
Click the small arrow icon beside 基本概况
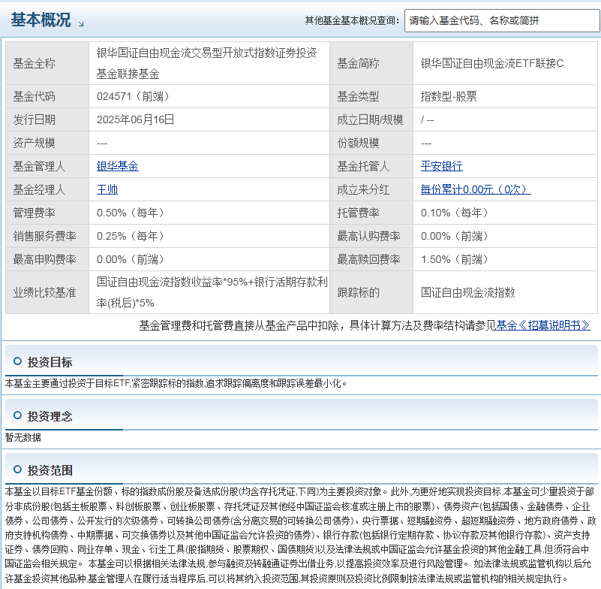tap(80, 24)
